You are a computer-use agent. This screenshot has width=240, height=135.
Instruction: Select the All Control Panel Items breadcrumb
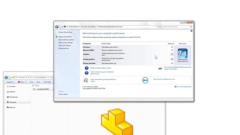tap(88, 27)
